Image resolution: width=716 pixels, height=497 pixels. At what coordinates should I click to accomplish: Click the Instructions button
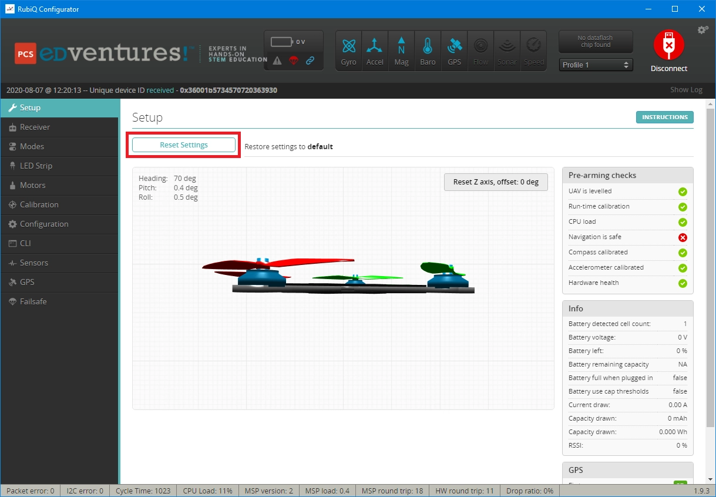664,117
